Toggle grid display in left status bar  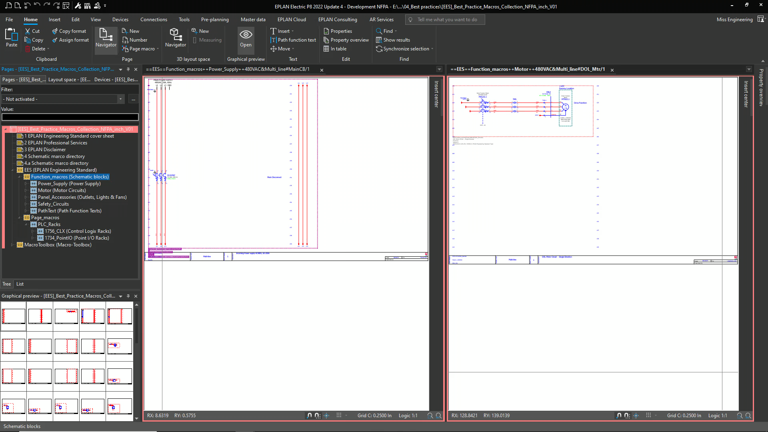[x=339, y=416]
